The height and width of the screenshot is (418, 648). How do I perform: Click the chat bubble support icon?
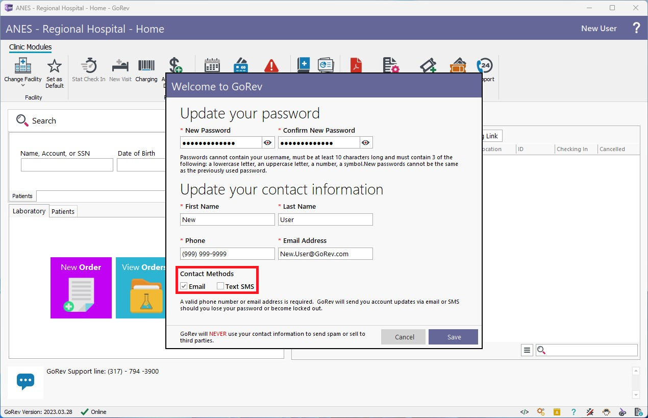26,382
